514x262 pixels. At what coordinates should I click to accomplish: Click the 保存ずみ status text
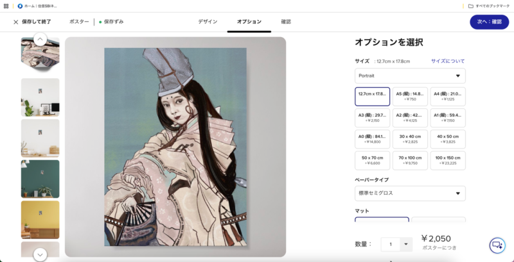click(114, 22)
